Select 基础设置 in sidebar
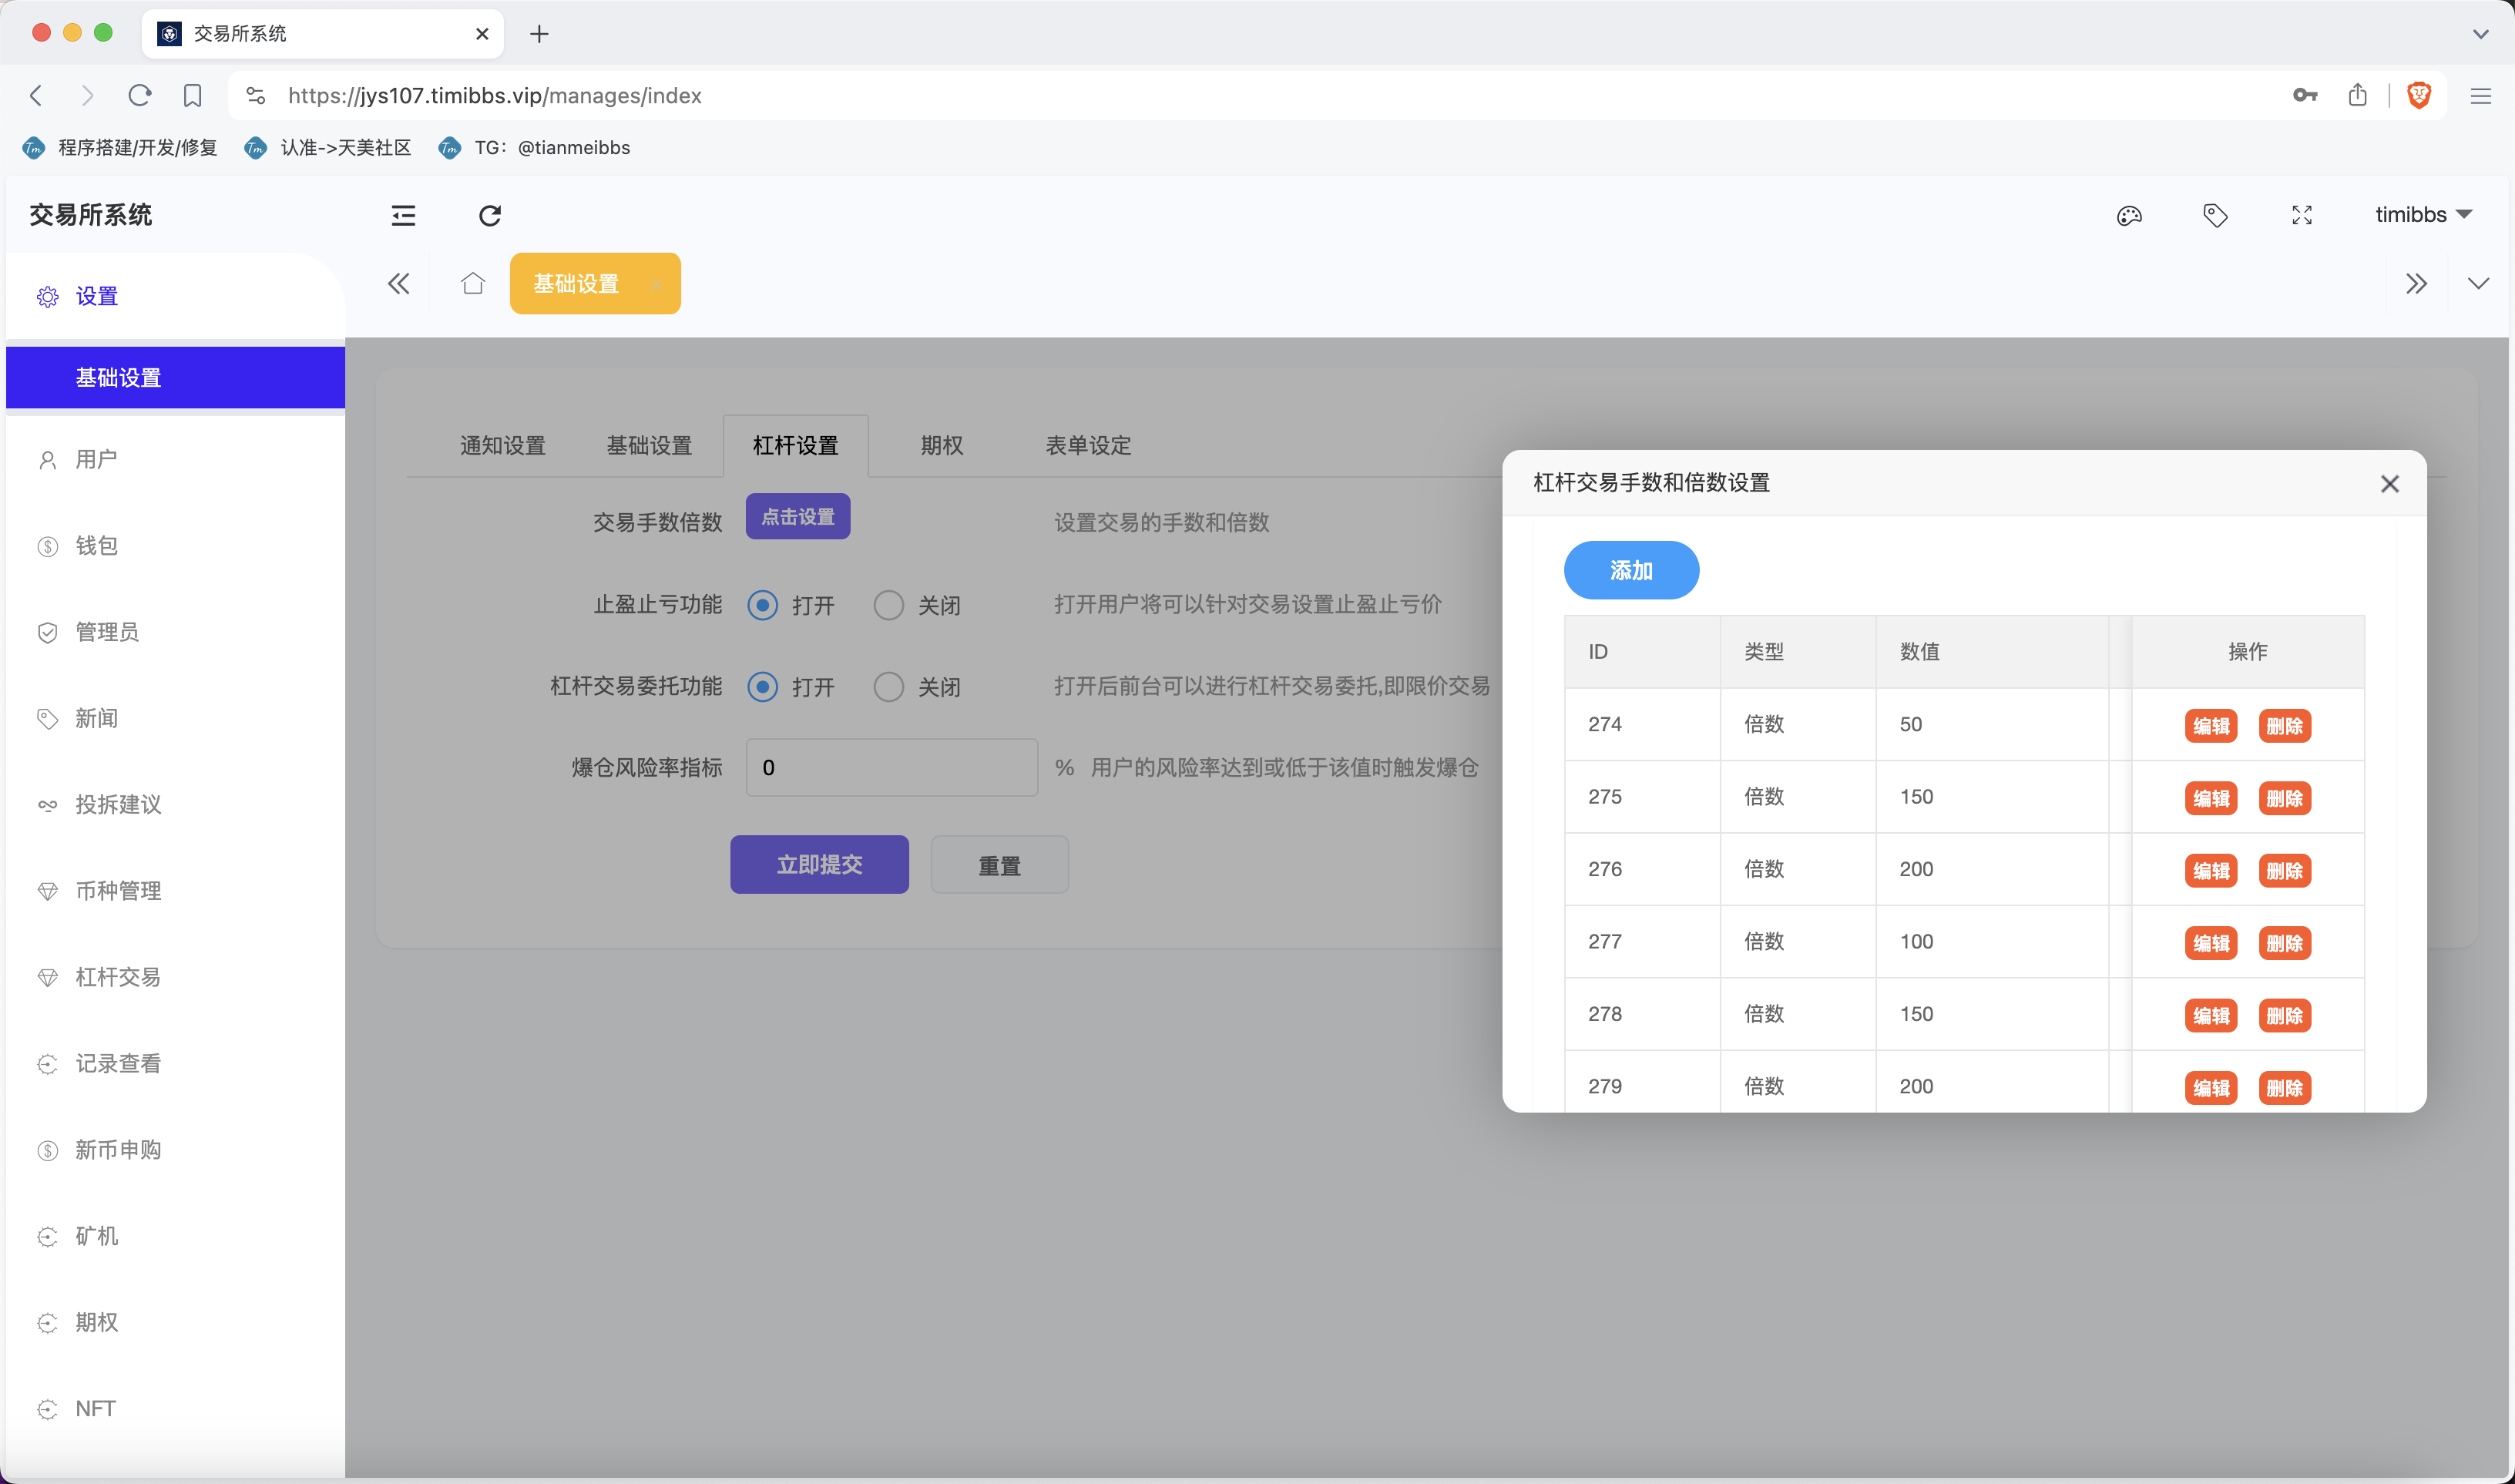Image resolution: width=2515 pixels, height=1484 pixels. tap(175, 378)
